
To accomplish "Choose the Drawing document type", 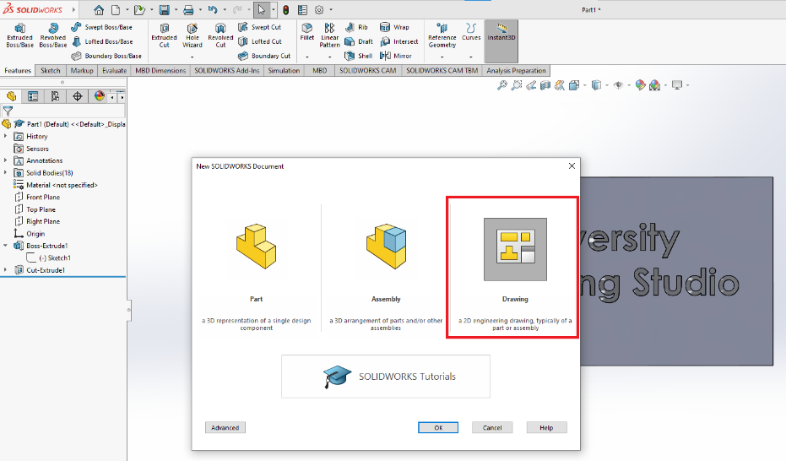I will click(x=514, y=266).
